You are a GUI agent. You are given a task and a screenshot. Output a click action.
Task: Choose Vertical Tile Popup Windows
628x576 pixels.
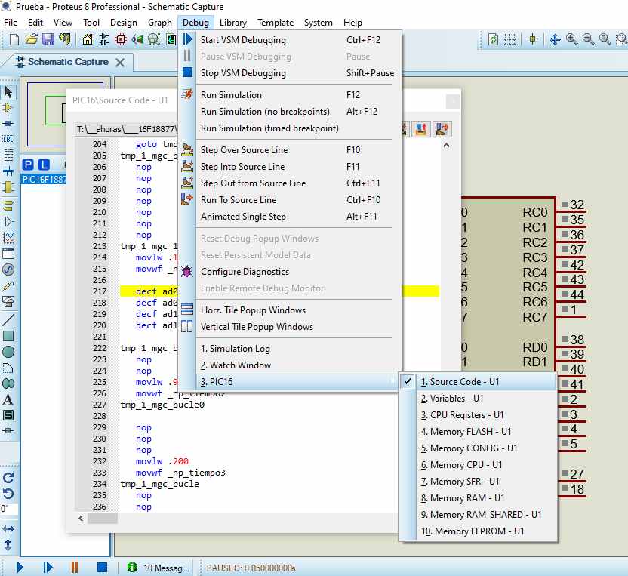(291, 327)
